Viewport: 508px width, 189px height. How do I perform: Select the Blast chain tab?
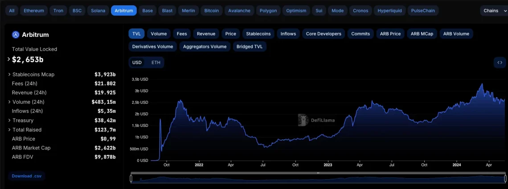(x=167, y=11)
